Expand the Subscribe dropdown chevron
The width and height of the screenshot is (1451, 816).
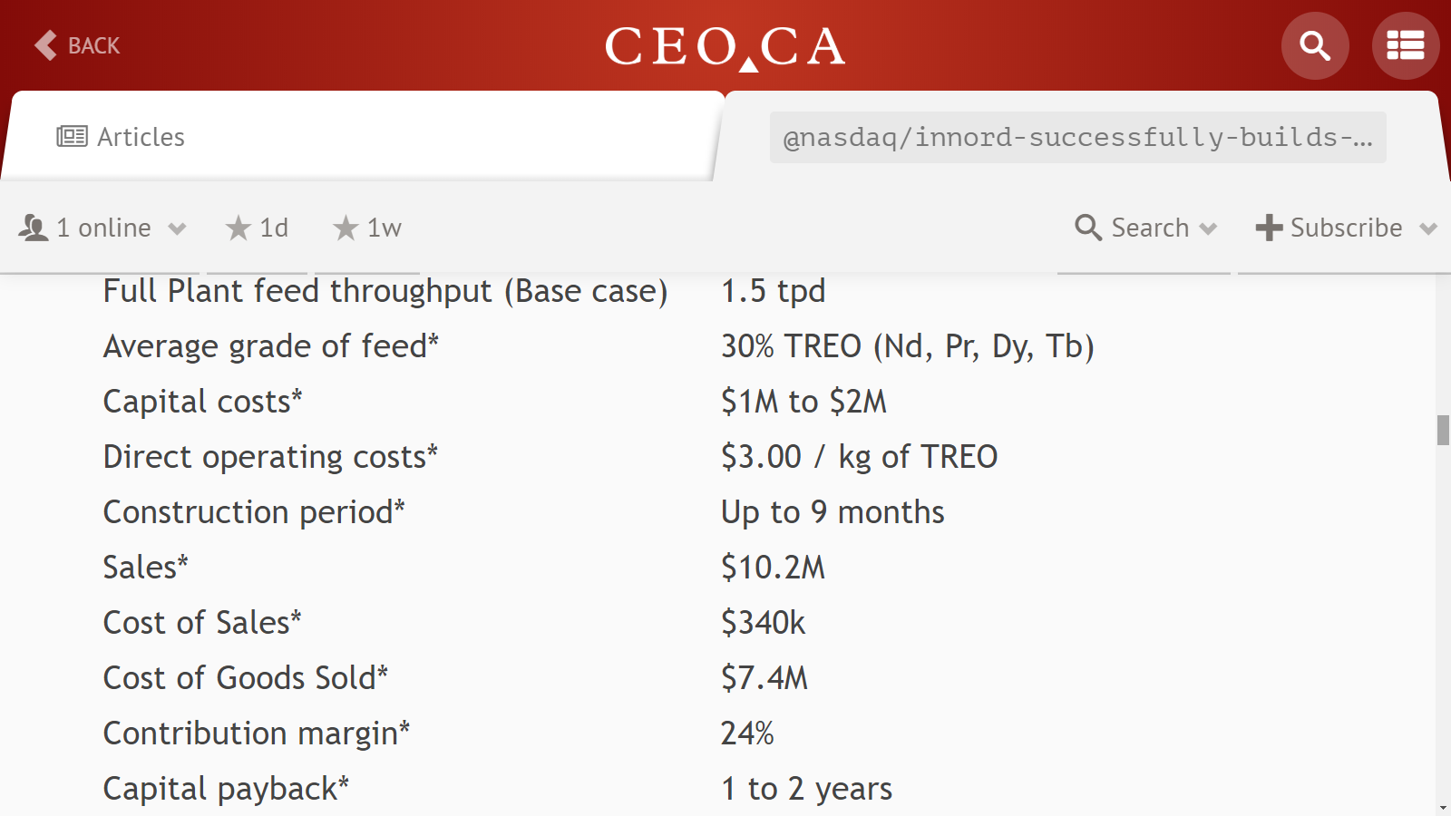coord(1428,229)
